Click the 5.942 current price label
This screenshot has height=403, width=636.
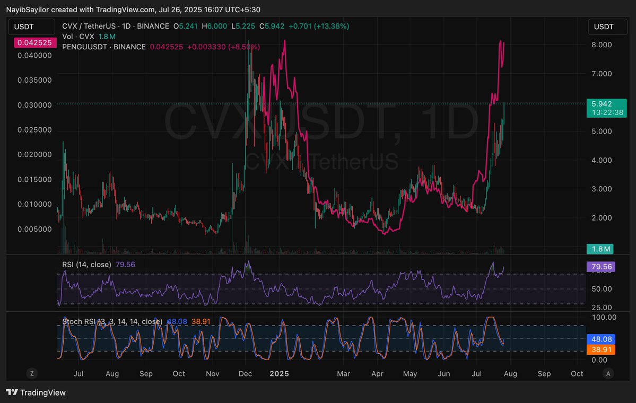point(602,104)
